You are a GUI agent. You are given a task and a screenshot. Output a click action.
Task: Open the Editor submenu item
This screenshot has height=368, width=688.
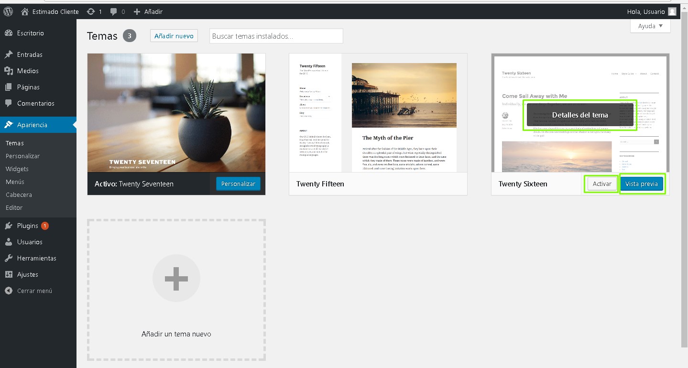click(x=14, y=207)
